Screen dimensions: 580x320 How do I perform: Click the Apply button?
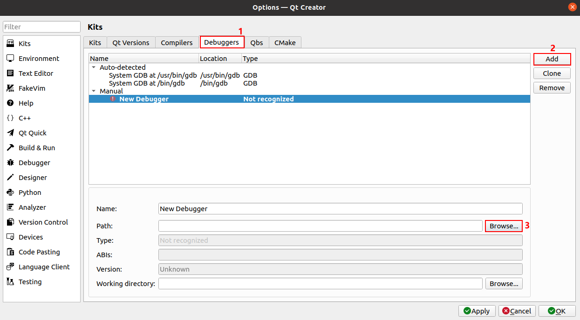tap(477, 311)
